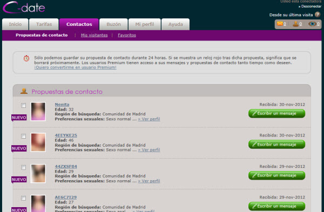Viewport: 324px width, 212px height.
Task: Click Nenita's 'Recibida: 30-nov-2012' date
Action: 282,105
